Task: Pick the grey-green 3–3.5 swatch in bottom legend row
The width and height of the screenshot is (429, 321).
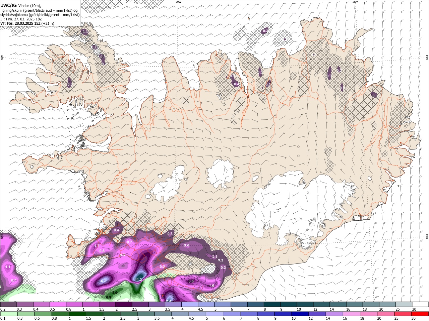Action: (x=146, y=314)
